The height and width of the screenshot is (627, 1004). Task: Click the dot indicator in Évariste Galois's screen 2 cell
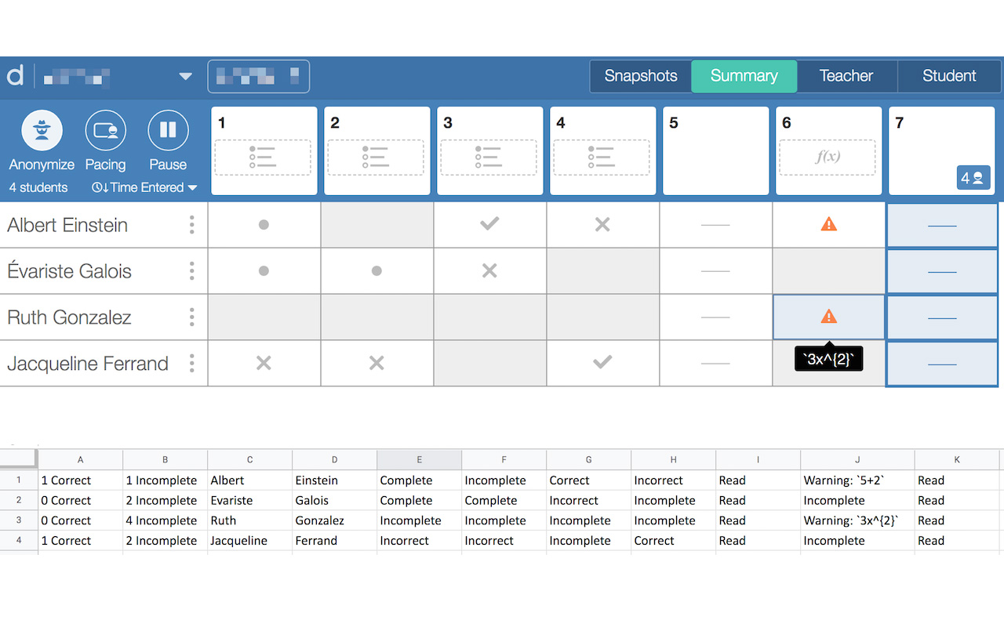[376, 270]
